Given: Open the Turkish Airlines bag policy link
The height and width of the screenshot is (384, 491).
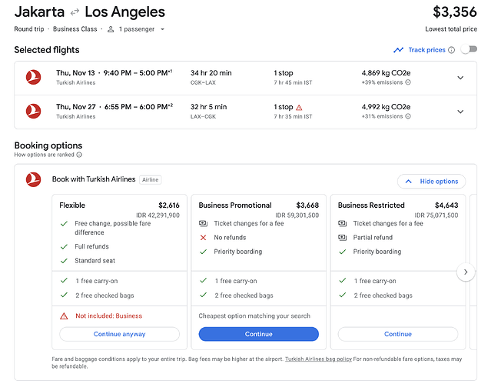Looking at the screenshot, I should pos(318,359).
